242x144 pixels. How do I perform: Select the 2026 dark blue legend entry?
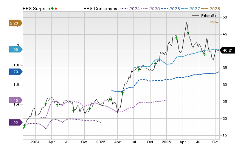pyautogui.click(x=170, y=9)
